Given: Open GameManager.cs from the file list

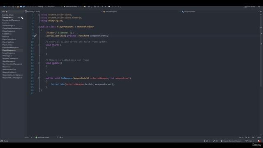Looking at the screenshot, I should (9, 25).
